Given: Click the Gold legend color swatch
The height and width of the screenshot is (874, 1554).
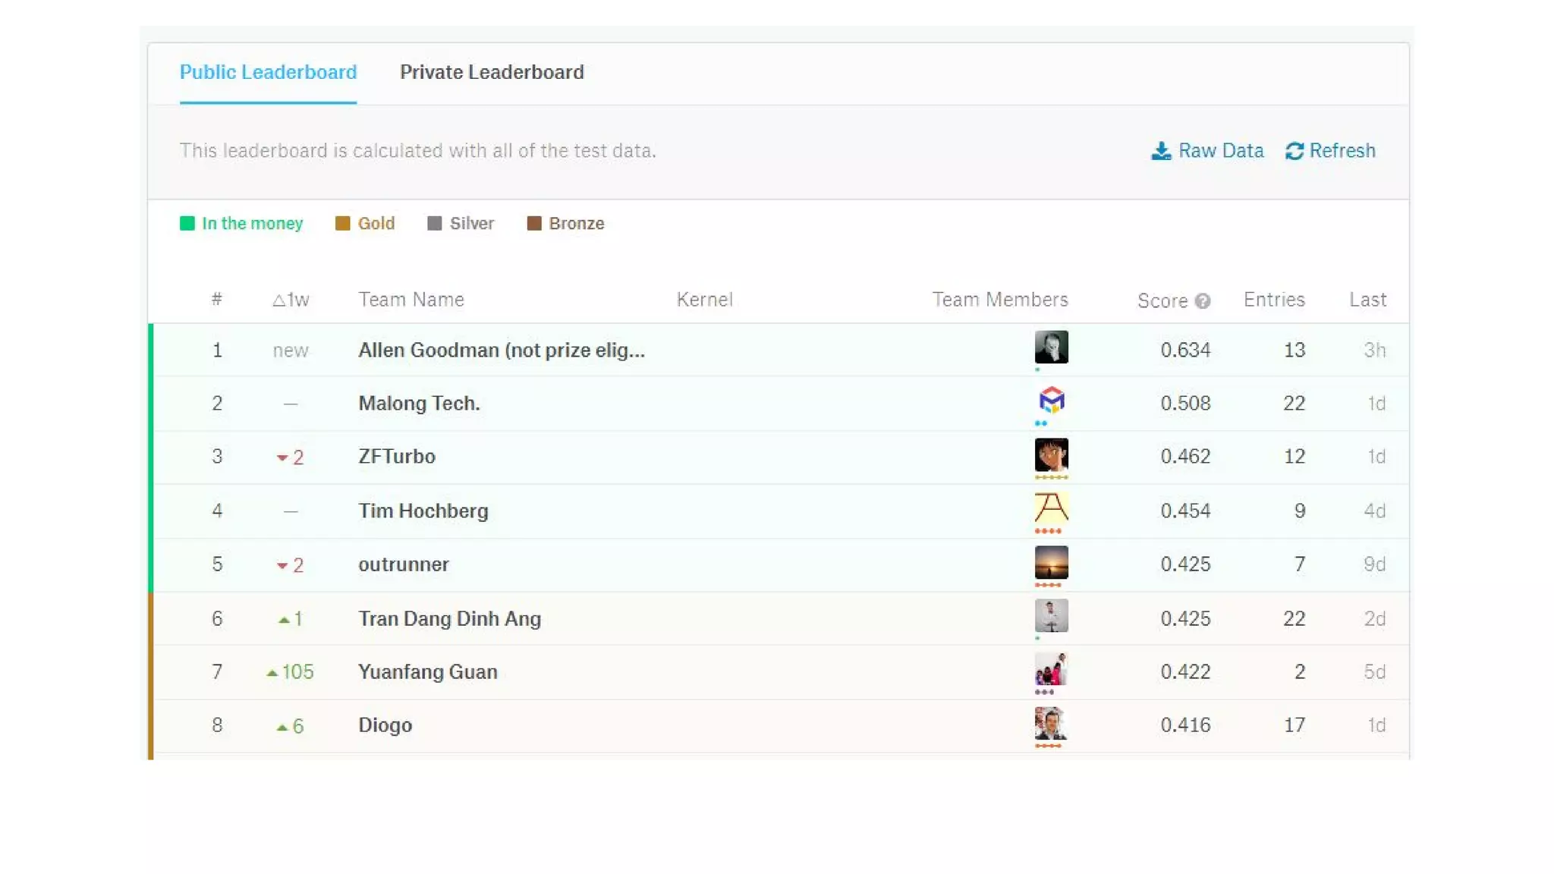Looking at the screenshot, I should tap(342, 223).
